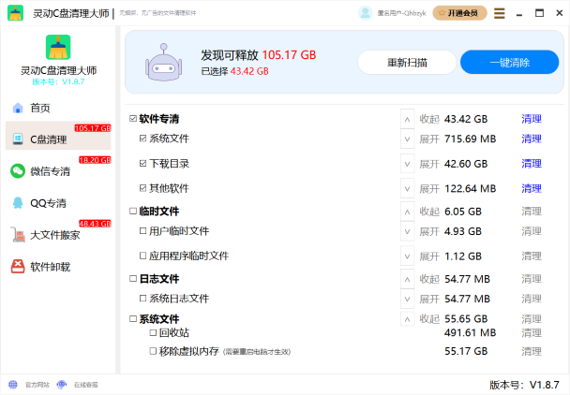
Task: Check the 移除虚拟内存 checkbox
Action: pos(153,351)
